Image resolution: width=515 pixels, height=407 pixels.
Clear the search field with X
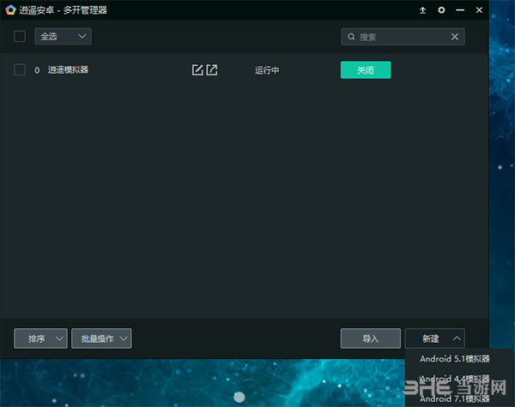click(455, 37)
